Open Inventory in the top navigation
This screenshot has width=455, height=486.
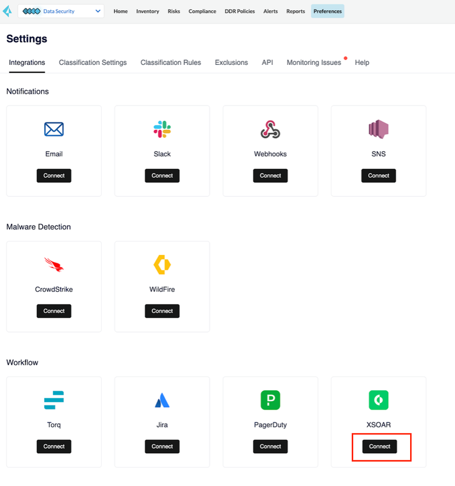click(147, 11)
